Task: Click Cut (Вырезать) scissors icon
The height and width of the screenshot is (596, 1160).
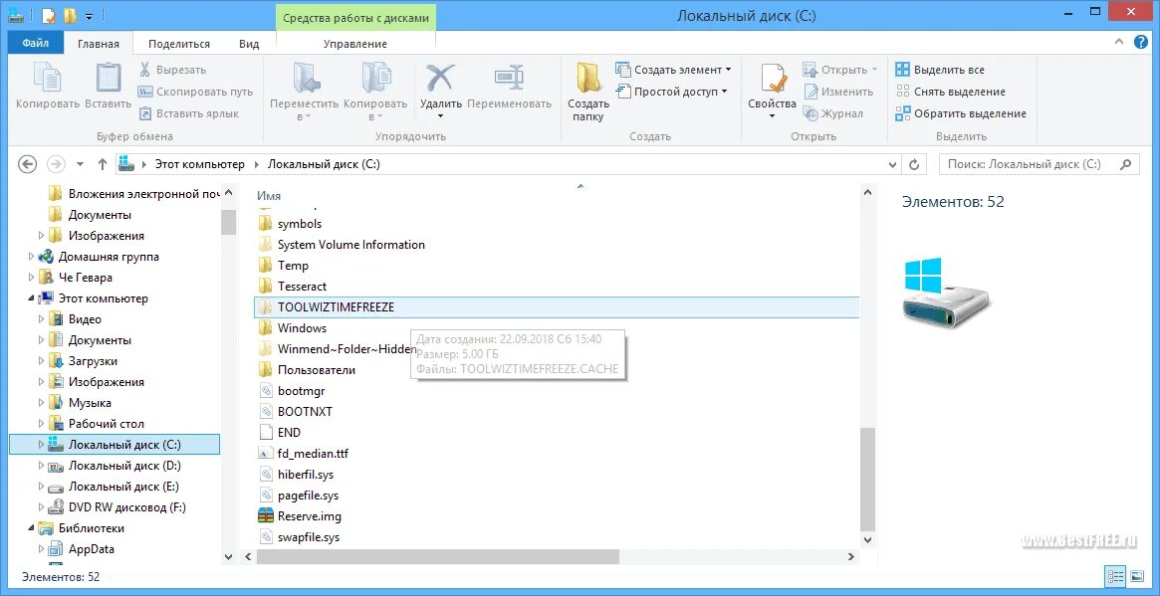Action: click(145, 70)
